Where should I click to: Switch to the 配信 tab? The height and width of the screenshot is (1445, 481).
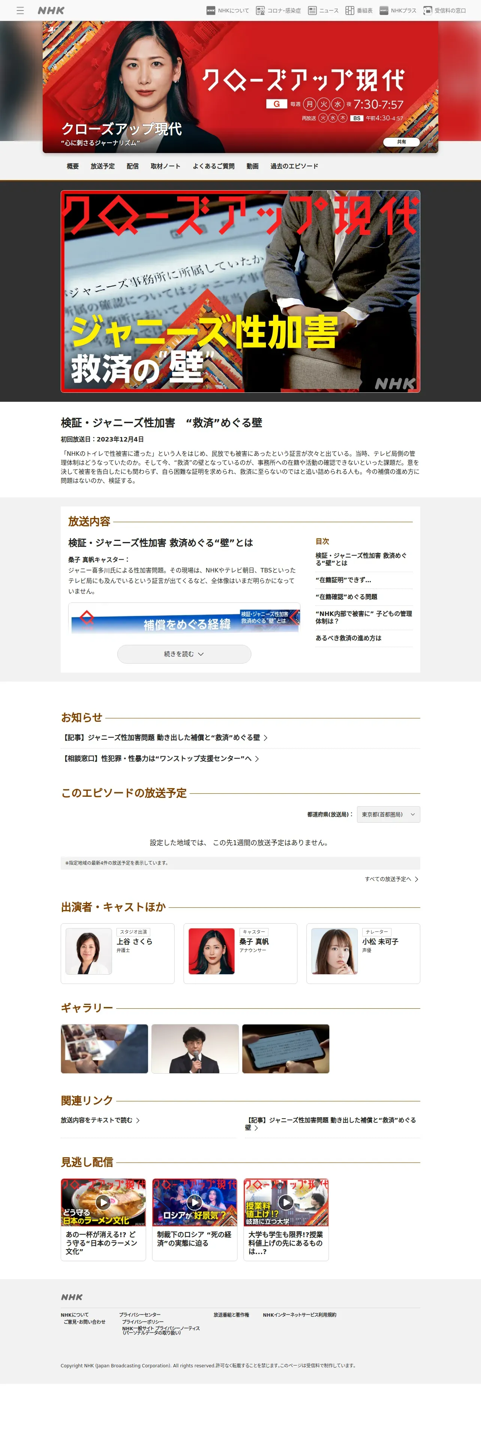pyautogui.click(x=133, y=167)
